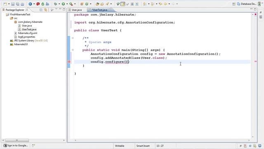
Task: Click the 13 : 27 cursor position field
Action: pyautogui.click(x=160, y=146)
